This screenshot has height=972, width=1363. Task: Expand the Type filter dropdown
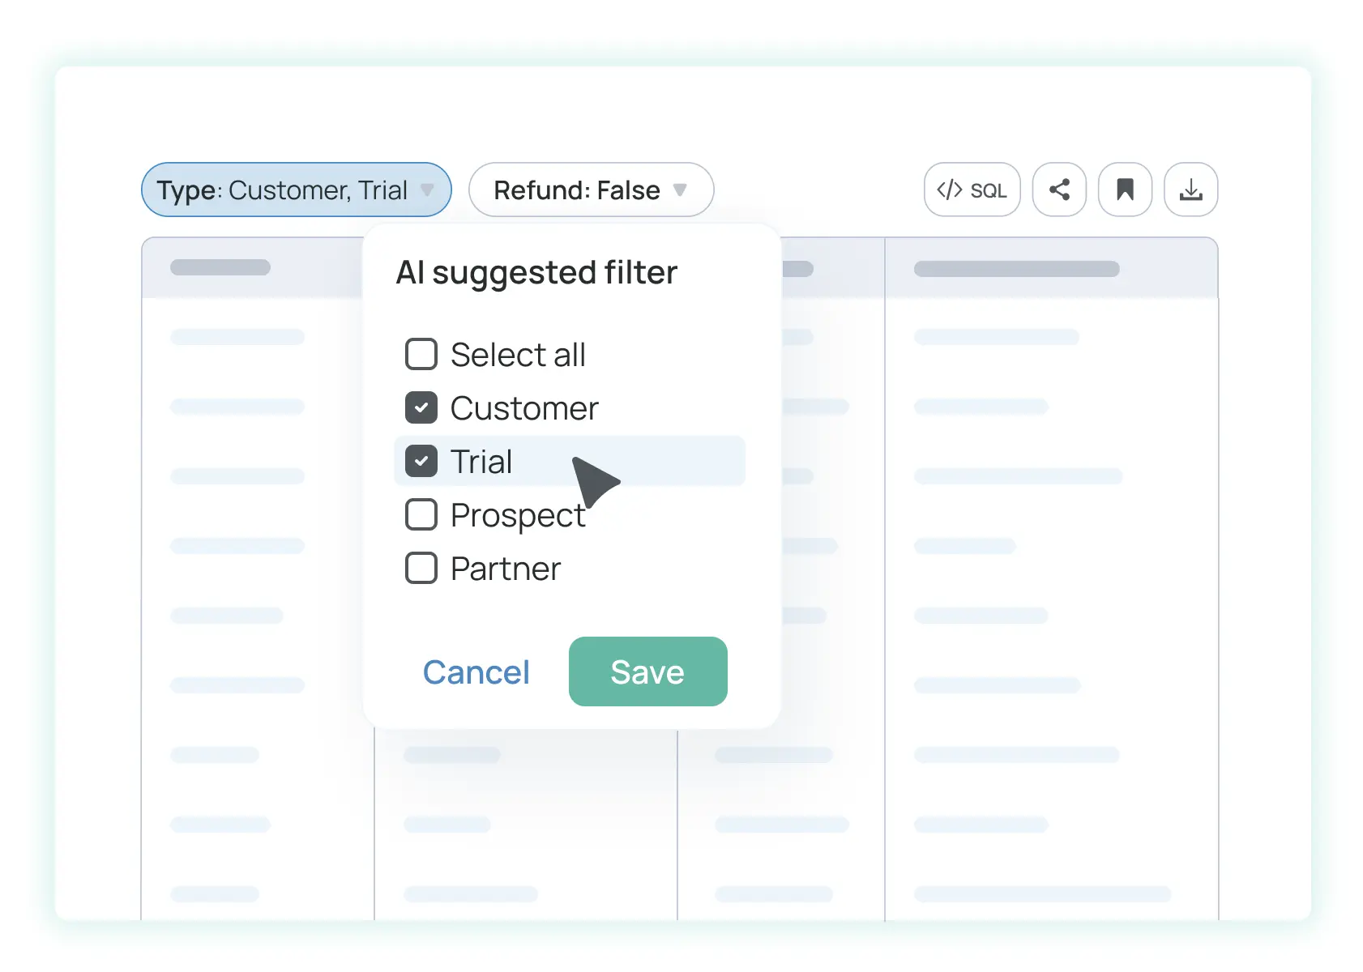click(429, 190)
